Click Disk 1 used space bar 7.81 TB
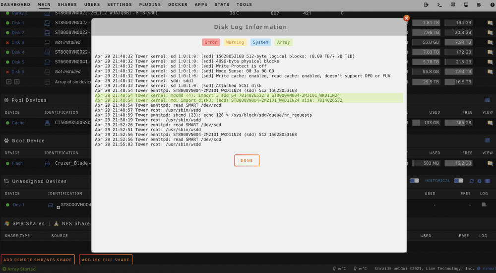 point(427,23)
